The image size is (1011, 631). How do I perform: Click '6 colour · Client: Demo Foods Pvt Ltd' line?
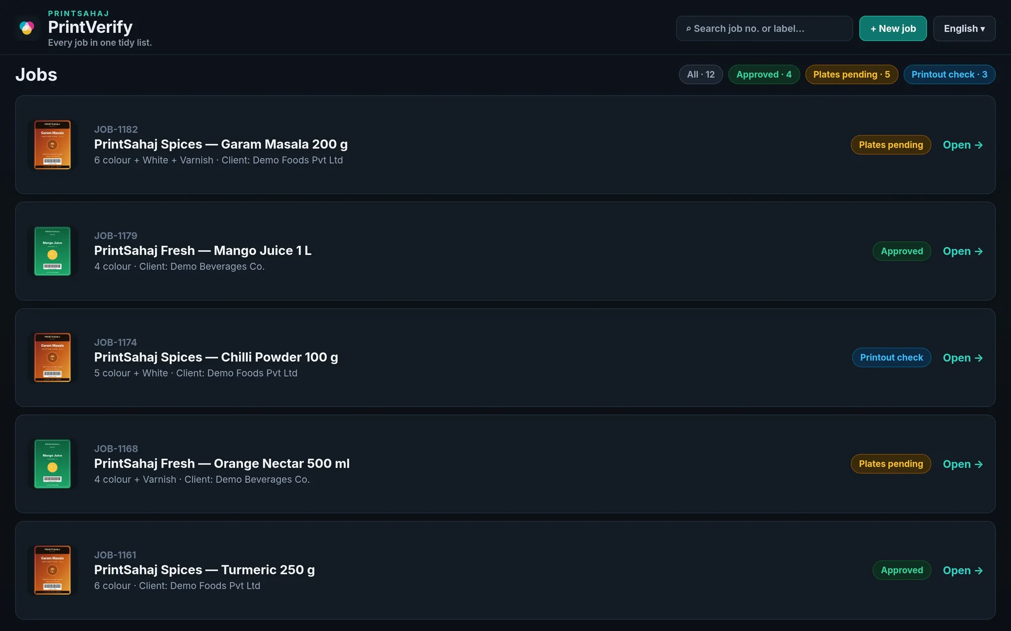click(x=177, y=586)
